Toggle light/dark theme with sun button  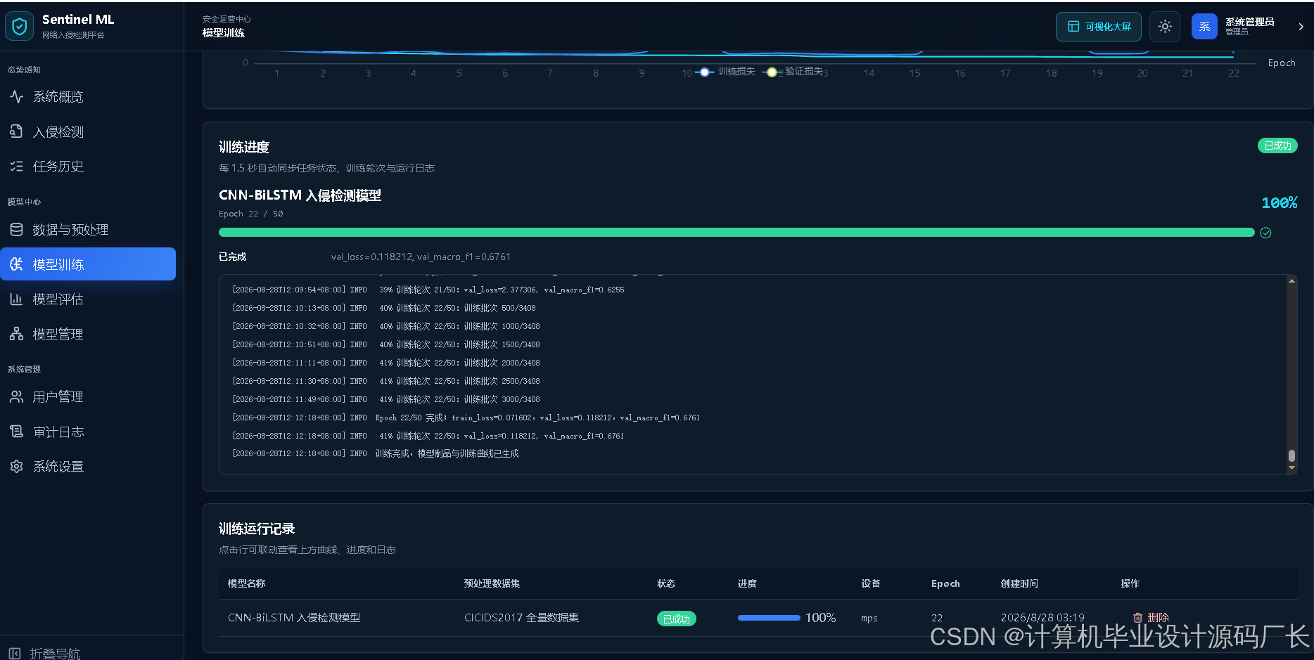(1165, 27)
